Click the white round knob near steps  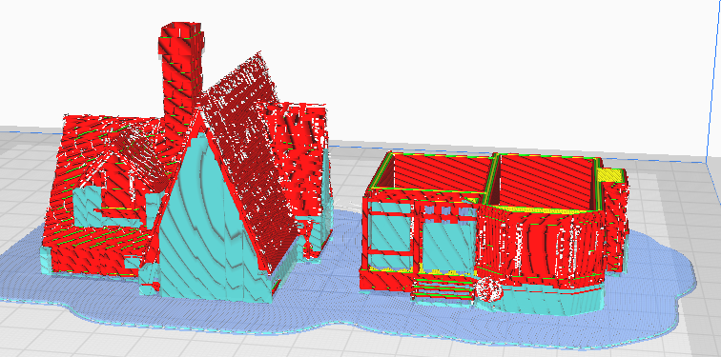click(489, 289)
